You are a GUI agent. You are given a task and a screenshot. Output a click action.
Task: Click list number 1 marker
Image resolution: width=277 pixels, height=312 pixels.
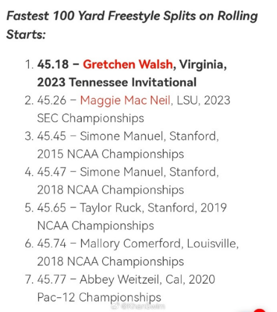pos(29,65)
